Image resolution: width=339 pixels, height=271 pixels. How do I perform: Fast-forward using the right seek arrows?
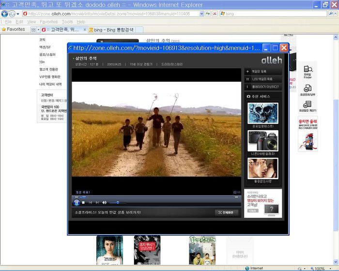(x=236, y=197)
